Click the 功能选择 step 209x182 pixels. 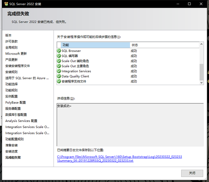(x=11, y=84)
